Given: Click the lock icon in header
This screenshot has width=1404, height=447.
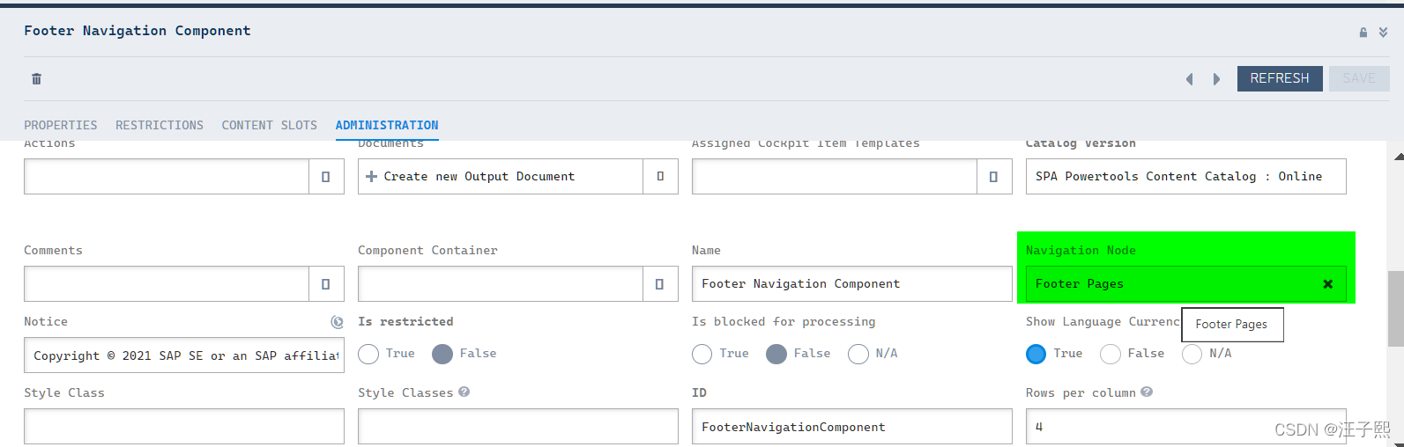Looking at the screenshot, I should pos(1363,33).
